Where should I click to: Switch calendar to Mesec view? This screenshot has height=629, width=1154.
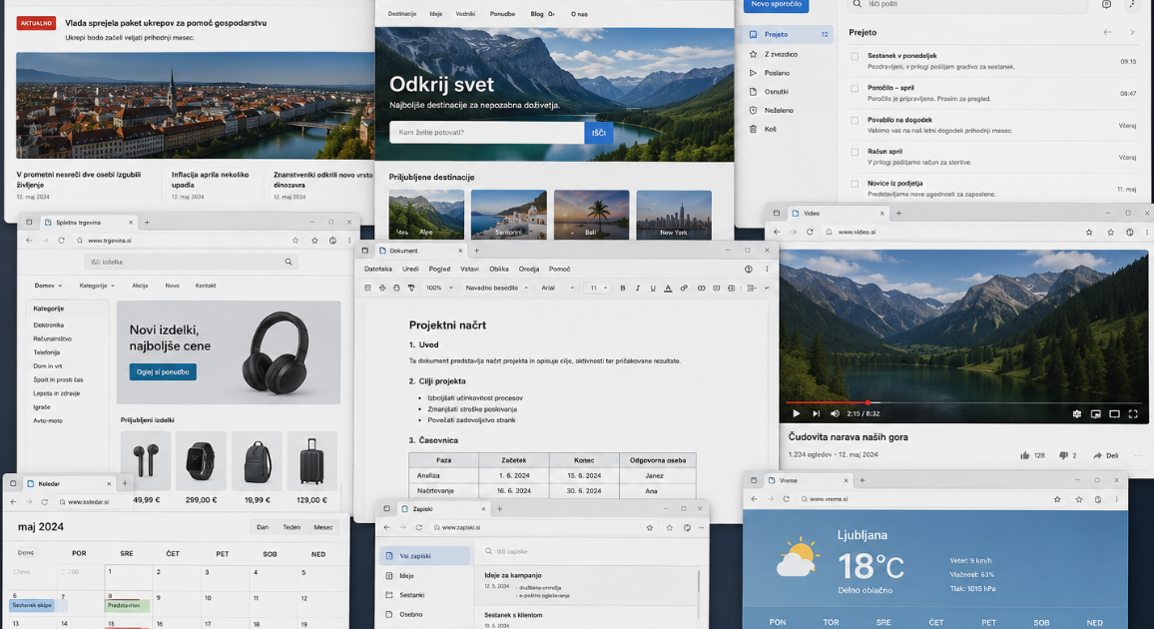tap(323, 527)
